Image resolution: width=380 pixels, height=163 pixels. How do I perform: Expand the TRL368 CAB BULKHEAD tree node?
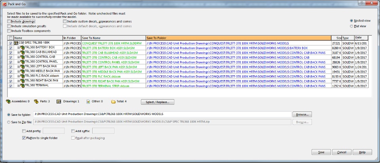(19, 53)
